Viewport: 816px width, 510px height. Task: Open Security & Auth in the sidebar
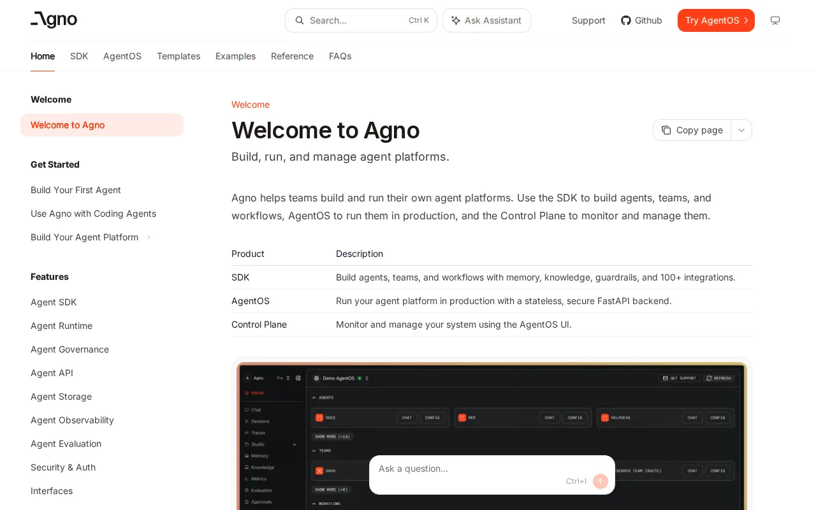click(63, 467)
